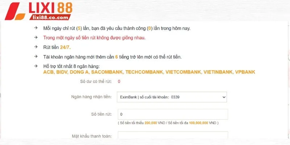Click into the "Mật khẩu thanh toán" password field
Viewport: 290px width, 145px height.
tap(172, 136)
